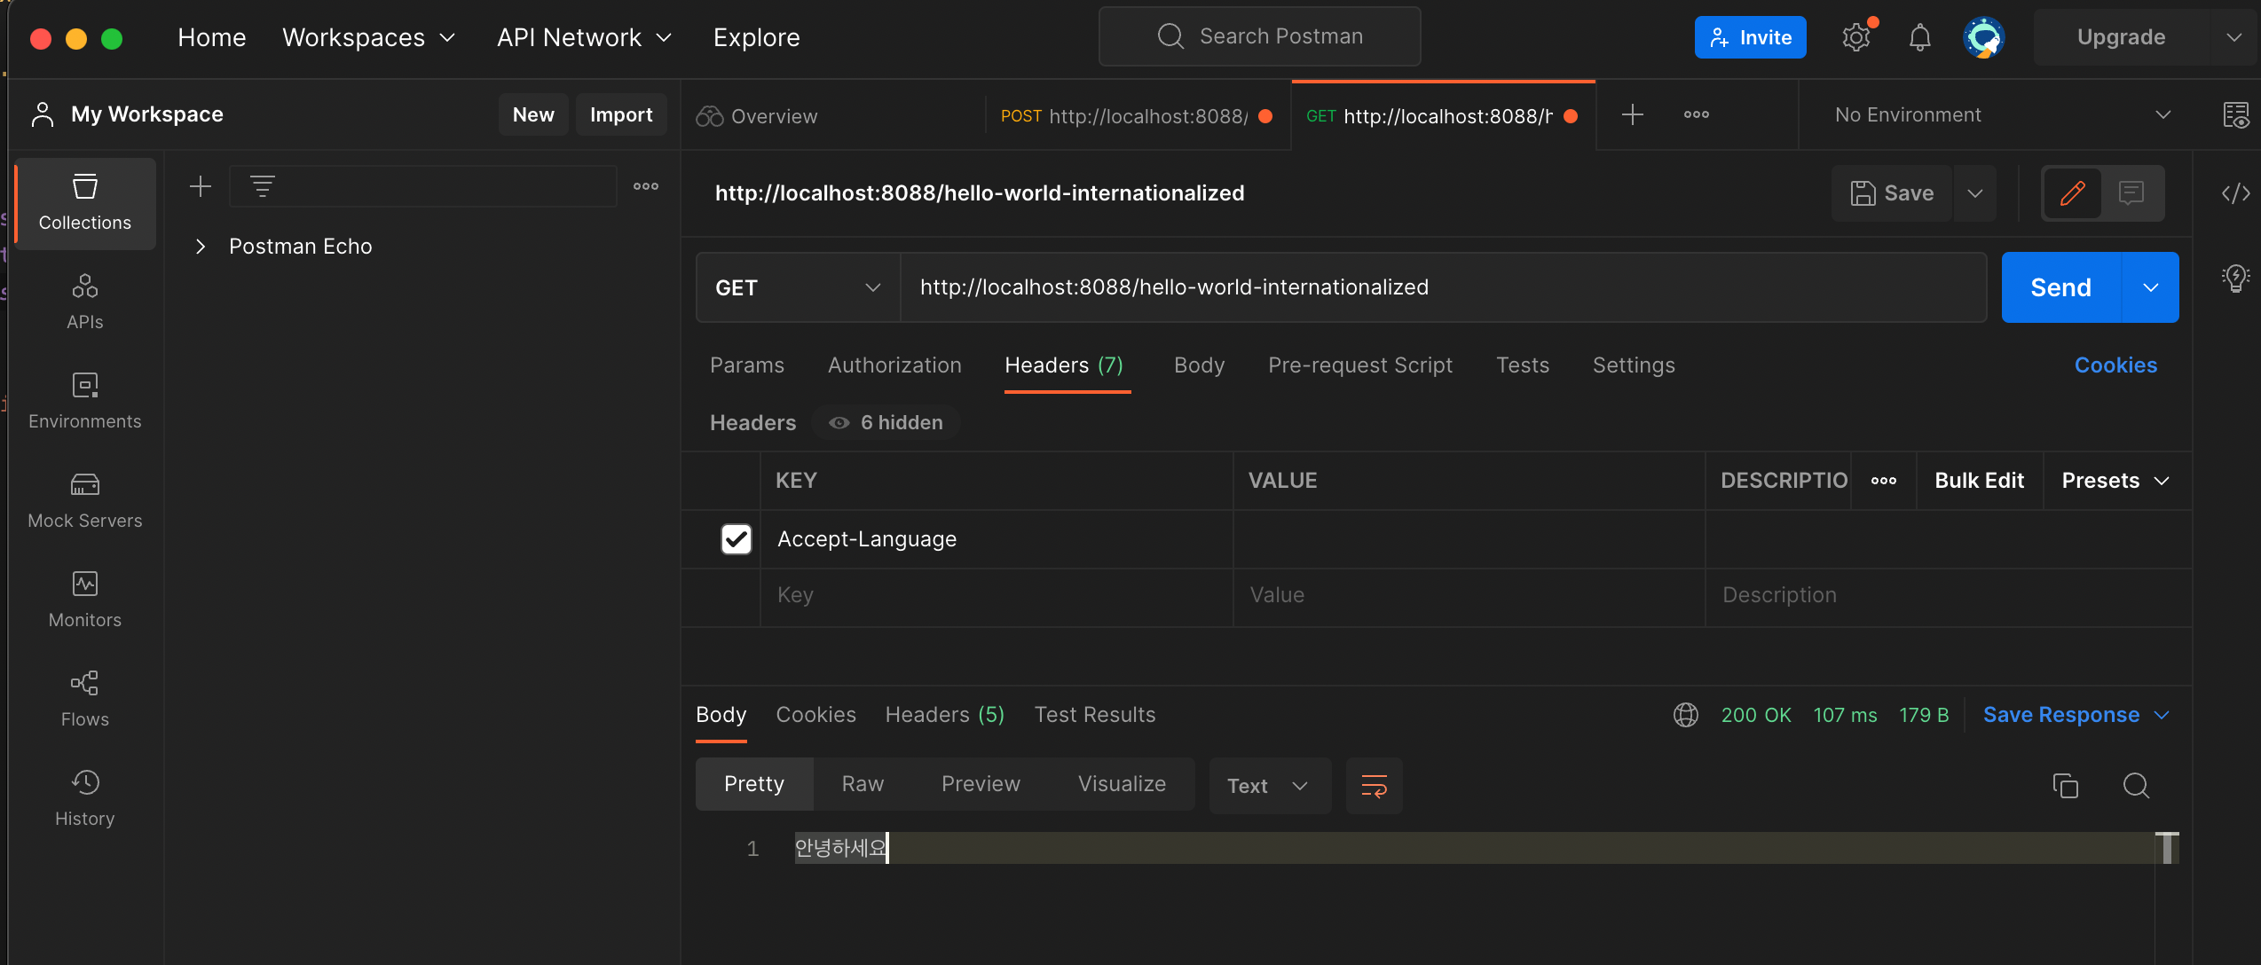Click the network globe icon

pos(1686,715)
